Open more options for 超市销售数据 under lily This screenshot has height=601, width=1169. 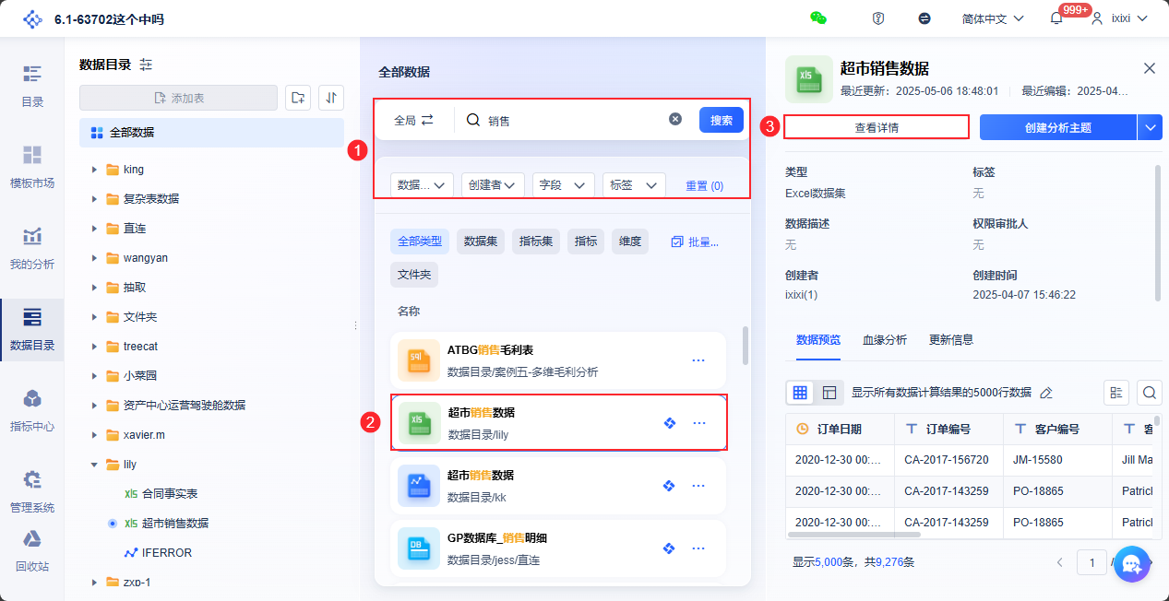(x=698, y=423)
